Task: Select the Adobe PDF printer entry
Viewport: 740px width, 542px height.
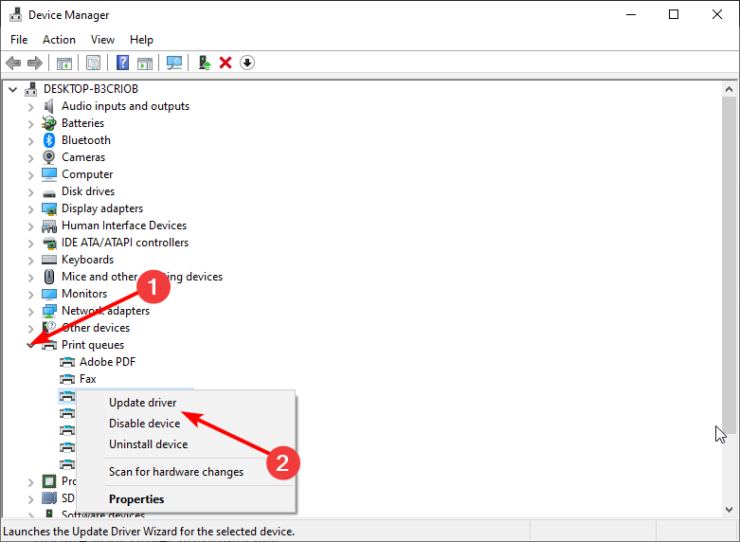Action: [x=107, y=362]
